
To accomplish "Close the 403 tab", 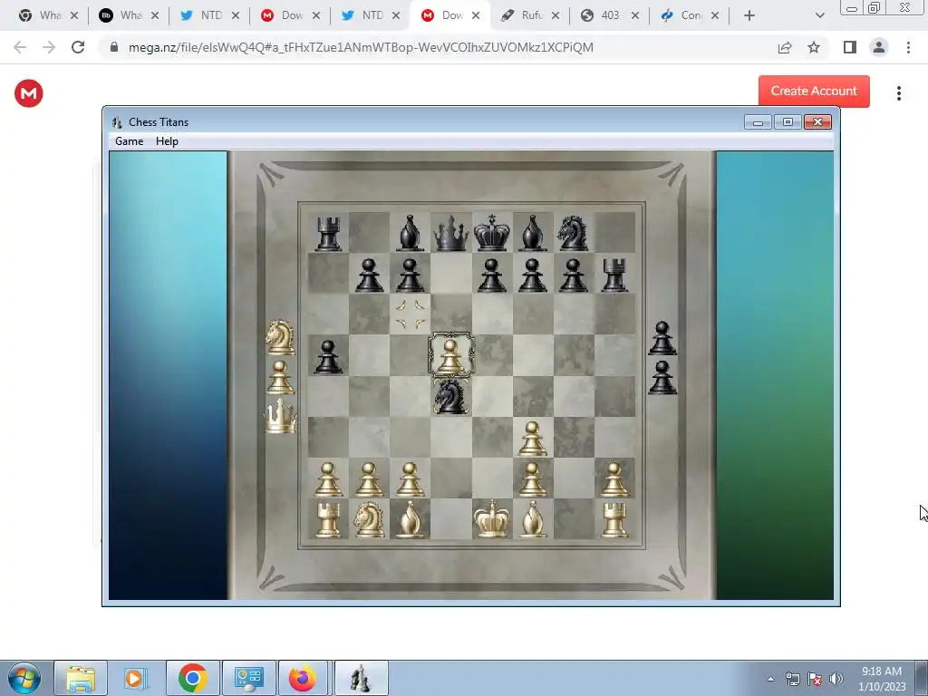I will click(635, 16).
